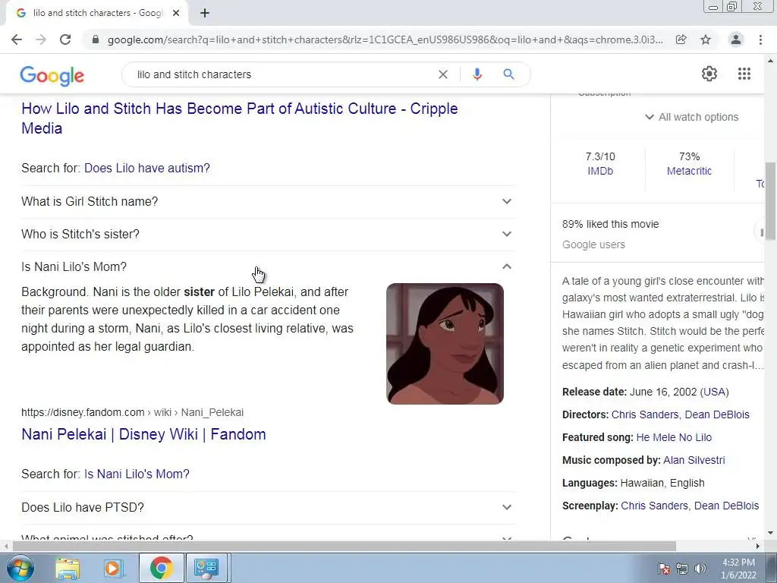Open the Action Center flag icon
This screenshot has width=777, height=583.
pos(664,569)
